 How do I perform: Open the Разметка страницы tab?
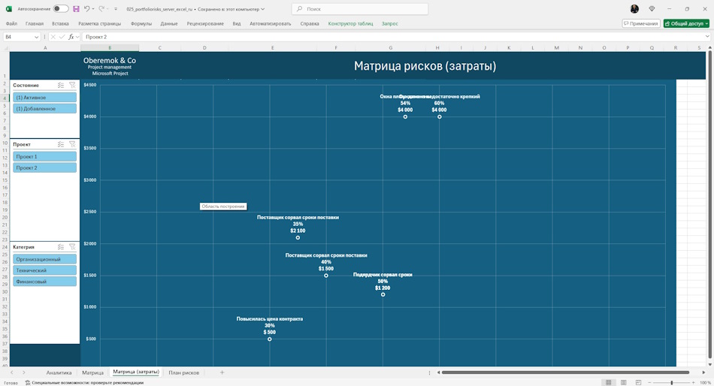coord(99,24)
